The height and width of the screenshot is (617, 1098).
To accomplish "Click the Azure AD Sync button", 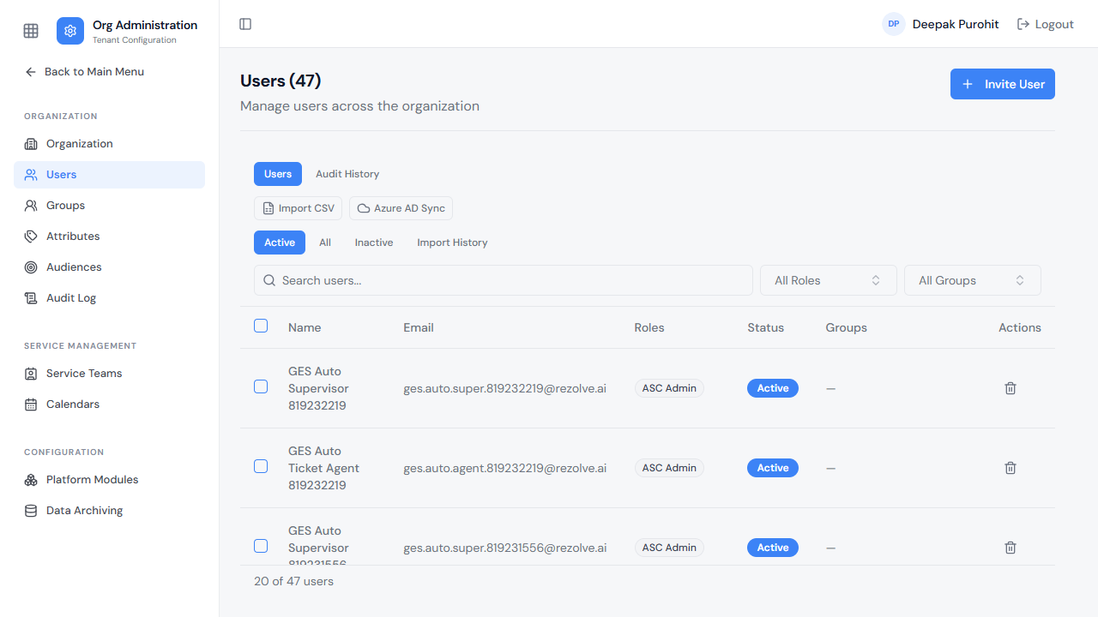I will point(401,208).
